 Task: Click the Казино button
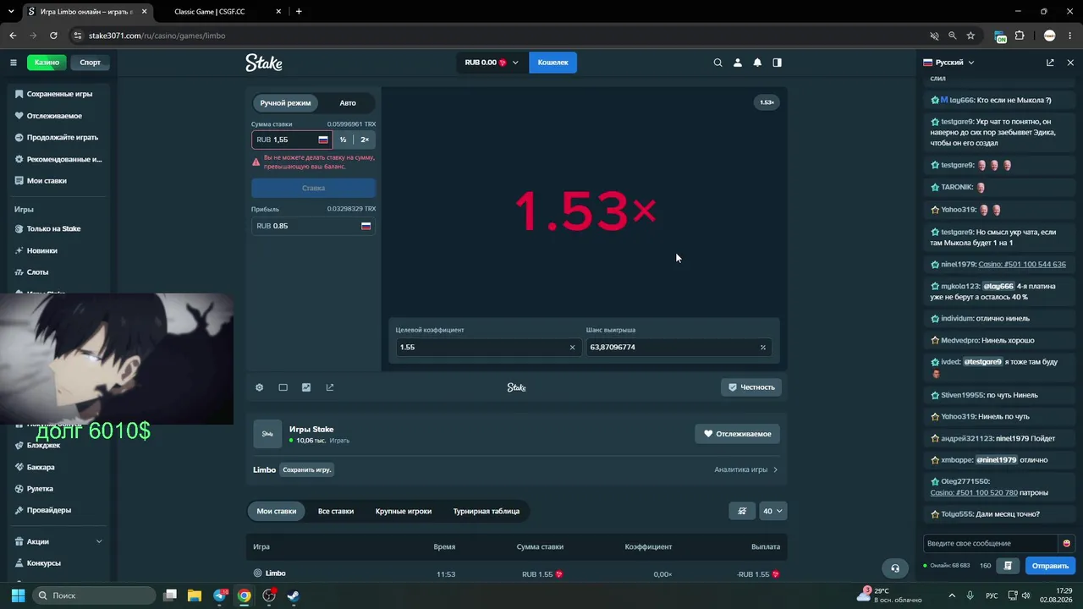click(47, 63)
